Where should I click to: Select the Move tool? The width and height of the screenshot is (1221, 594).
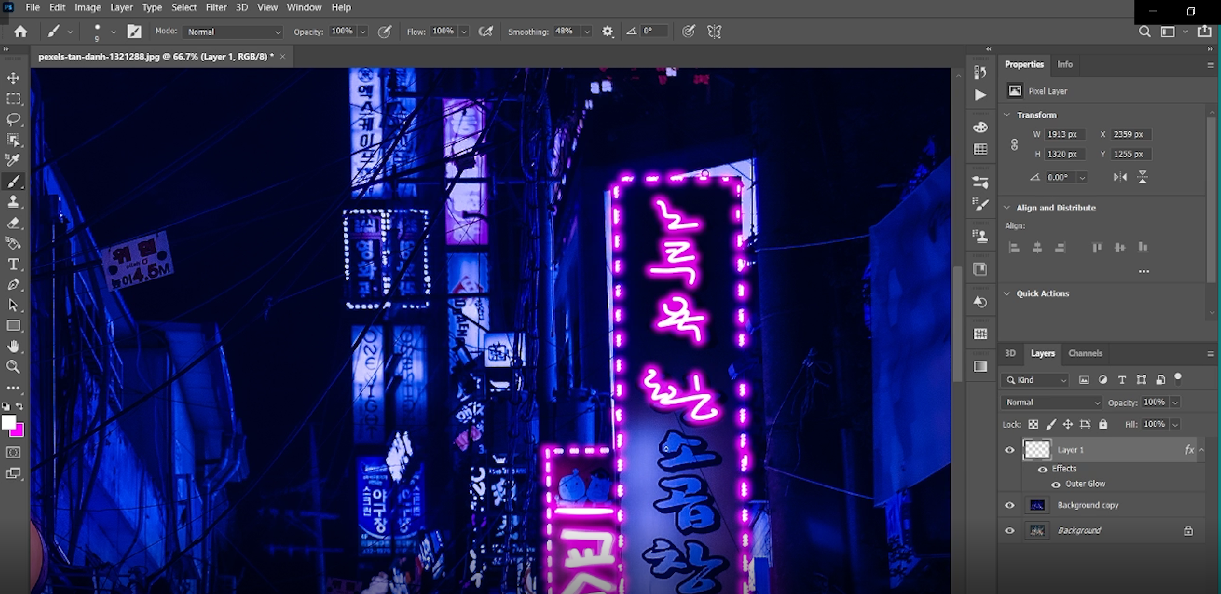point(13,78)
